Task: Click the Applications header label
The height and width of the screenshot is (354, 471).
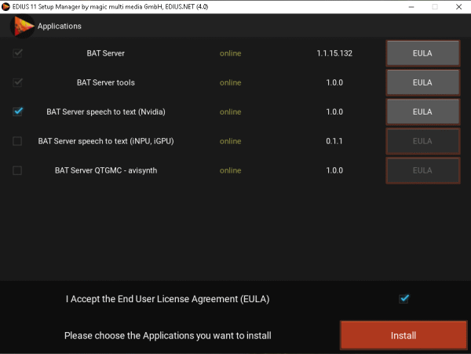Action: click(60, 27)
